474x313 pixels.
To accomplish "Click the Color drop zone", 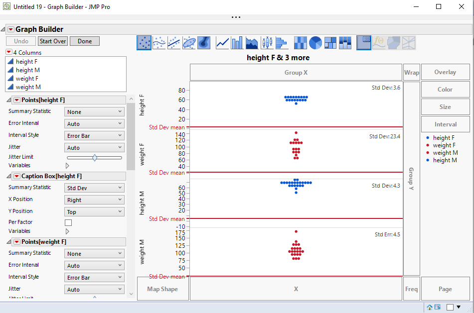I will (445, 90).
